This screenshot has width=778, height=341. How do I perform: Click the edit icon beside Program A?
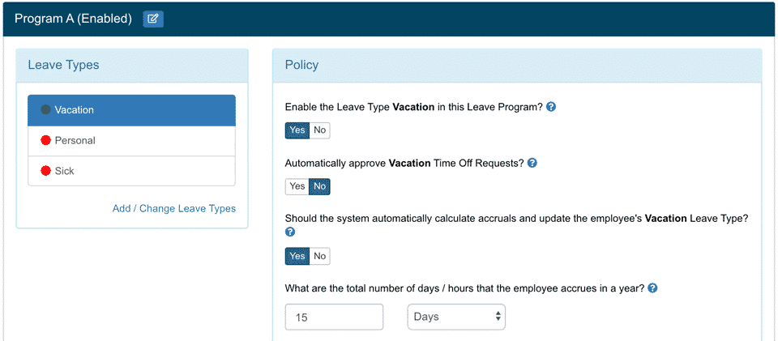pos(153,19)
